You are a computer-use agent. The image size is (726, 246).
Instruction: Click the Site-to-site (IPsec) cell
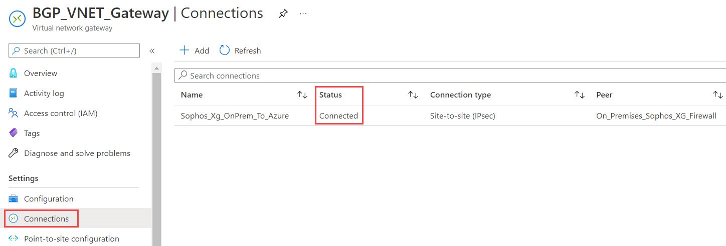point(463,115)
